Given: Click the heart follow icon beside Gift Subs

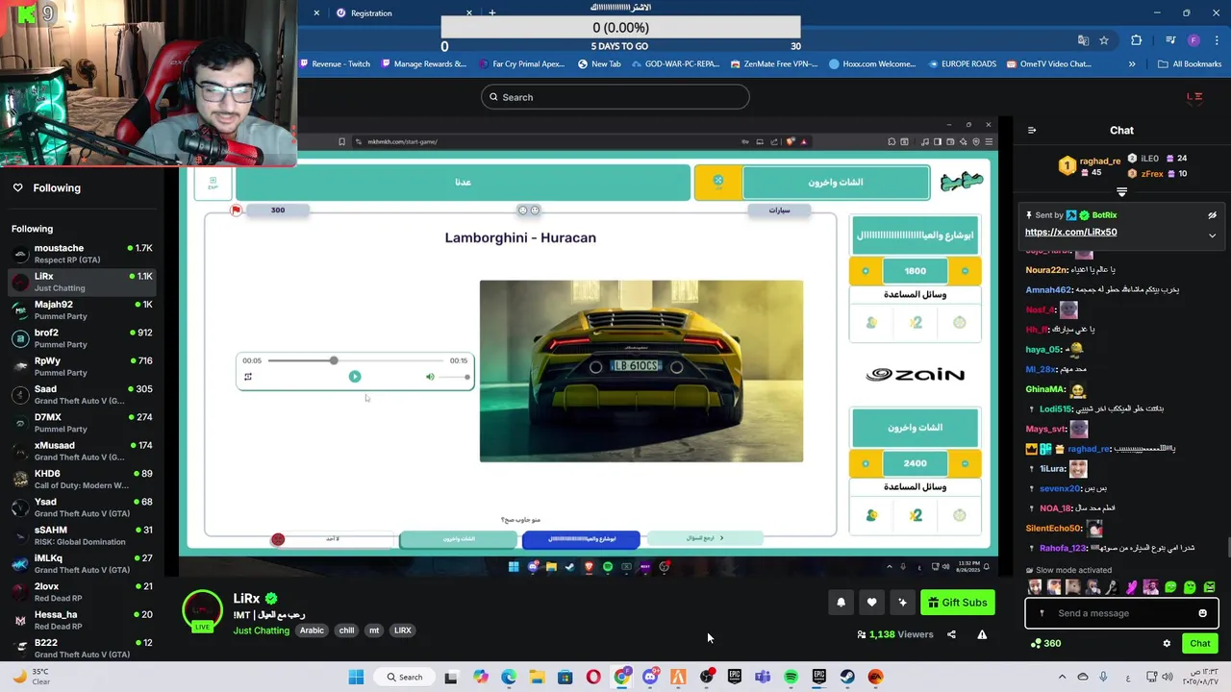Looking at the screenshot, I should tap(871, 603).
